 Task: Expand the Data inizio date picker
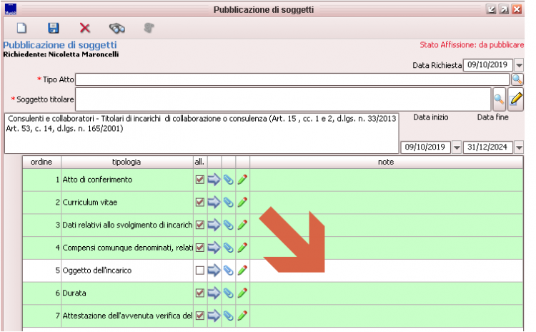[x=457, y=147]
